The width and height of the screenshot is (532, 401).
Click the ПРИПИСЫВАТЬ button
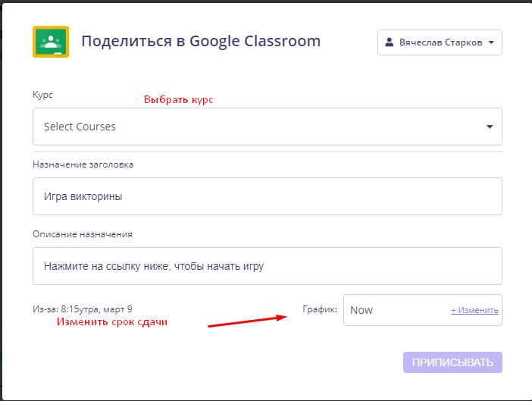pos(452,362)
